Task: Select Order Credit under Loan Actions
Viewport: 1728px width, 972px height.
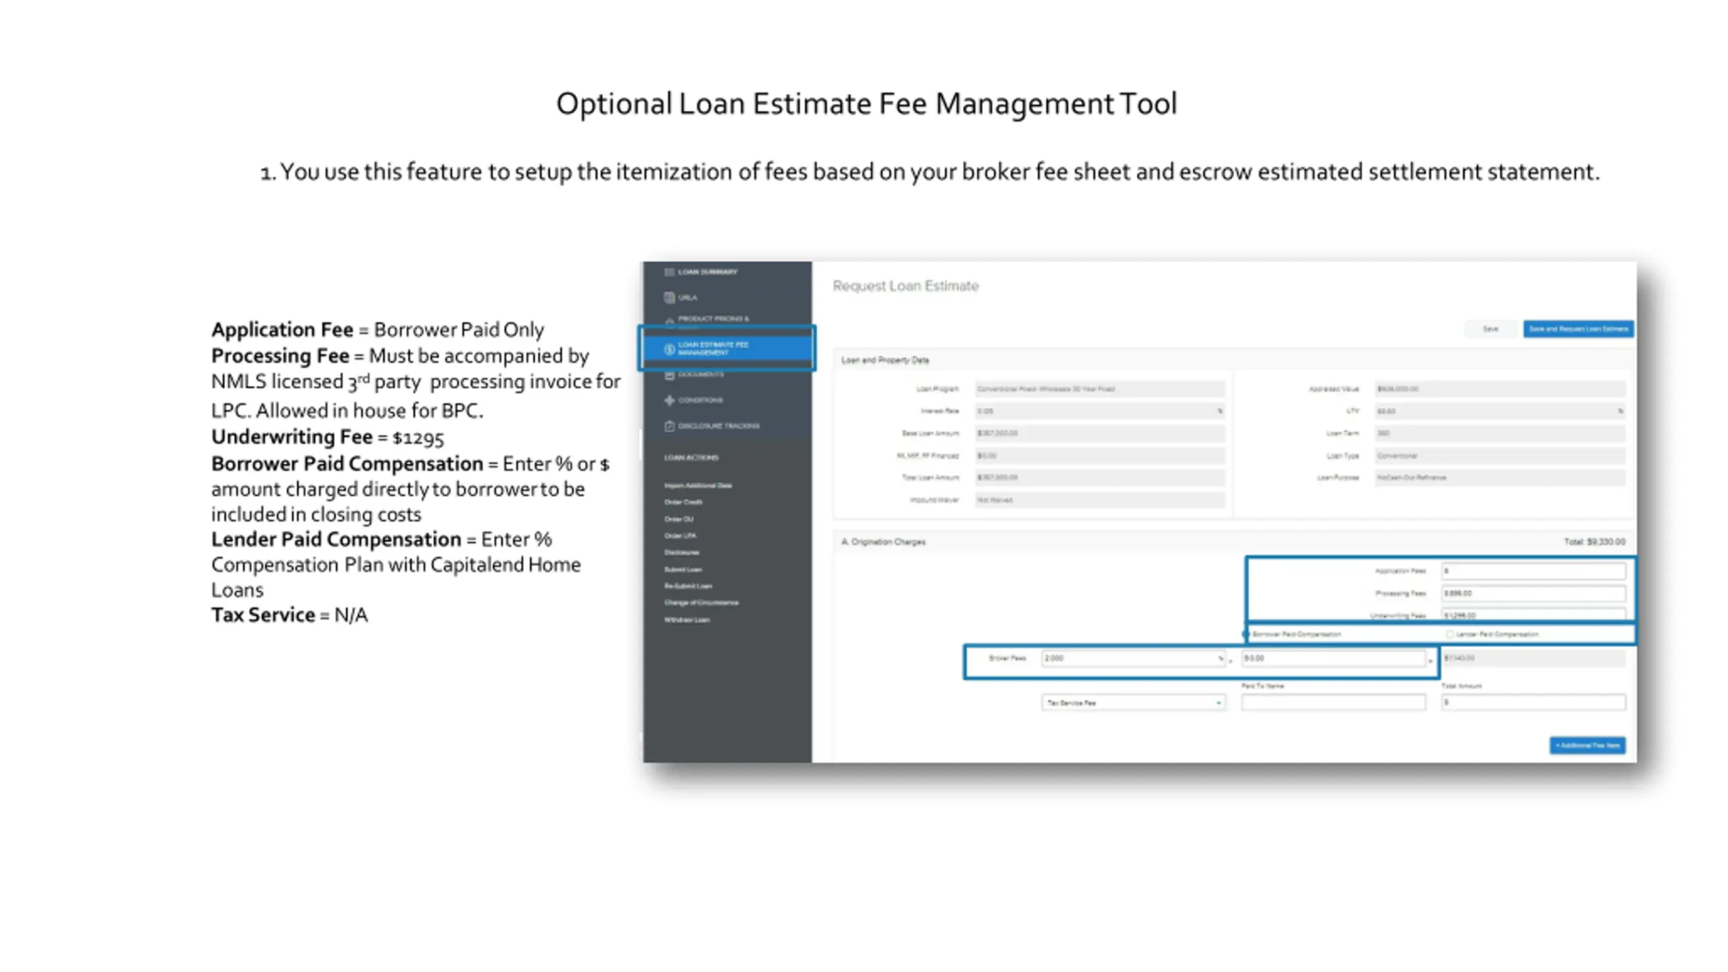Action: (683, 502)
